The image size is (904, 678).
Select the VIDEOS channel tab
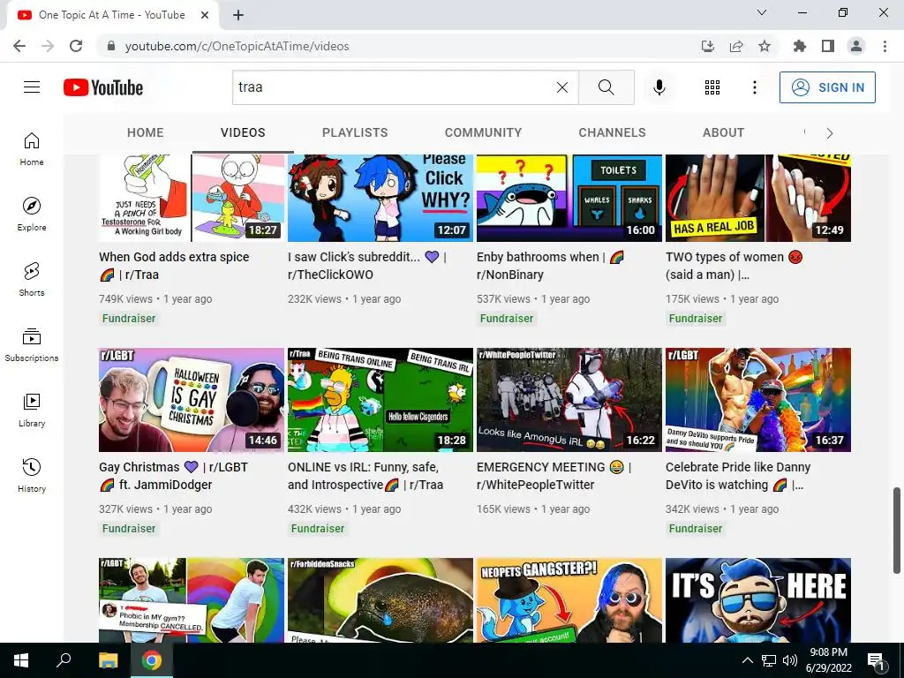tap(243, 132)
